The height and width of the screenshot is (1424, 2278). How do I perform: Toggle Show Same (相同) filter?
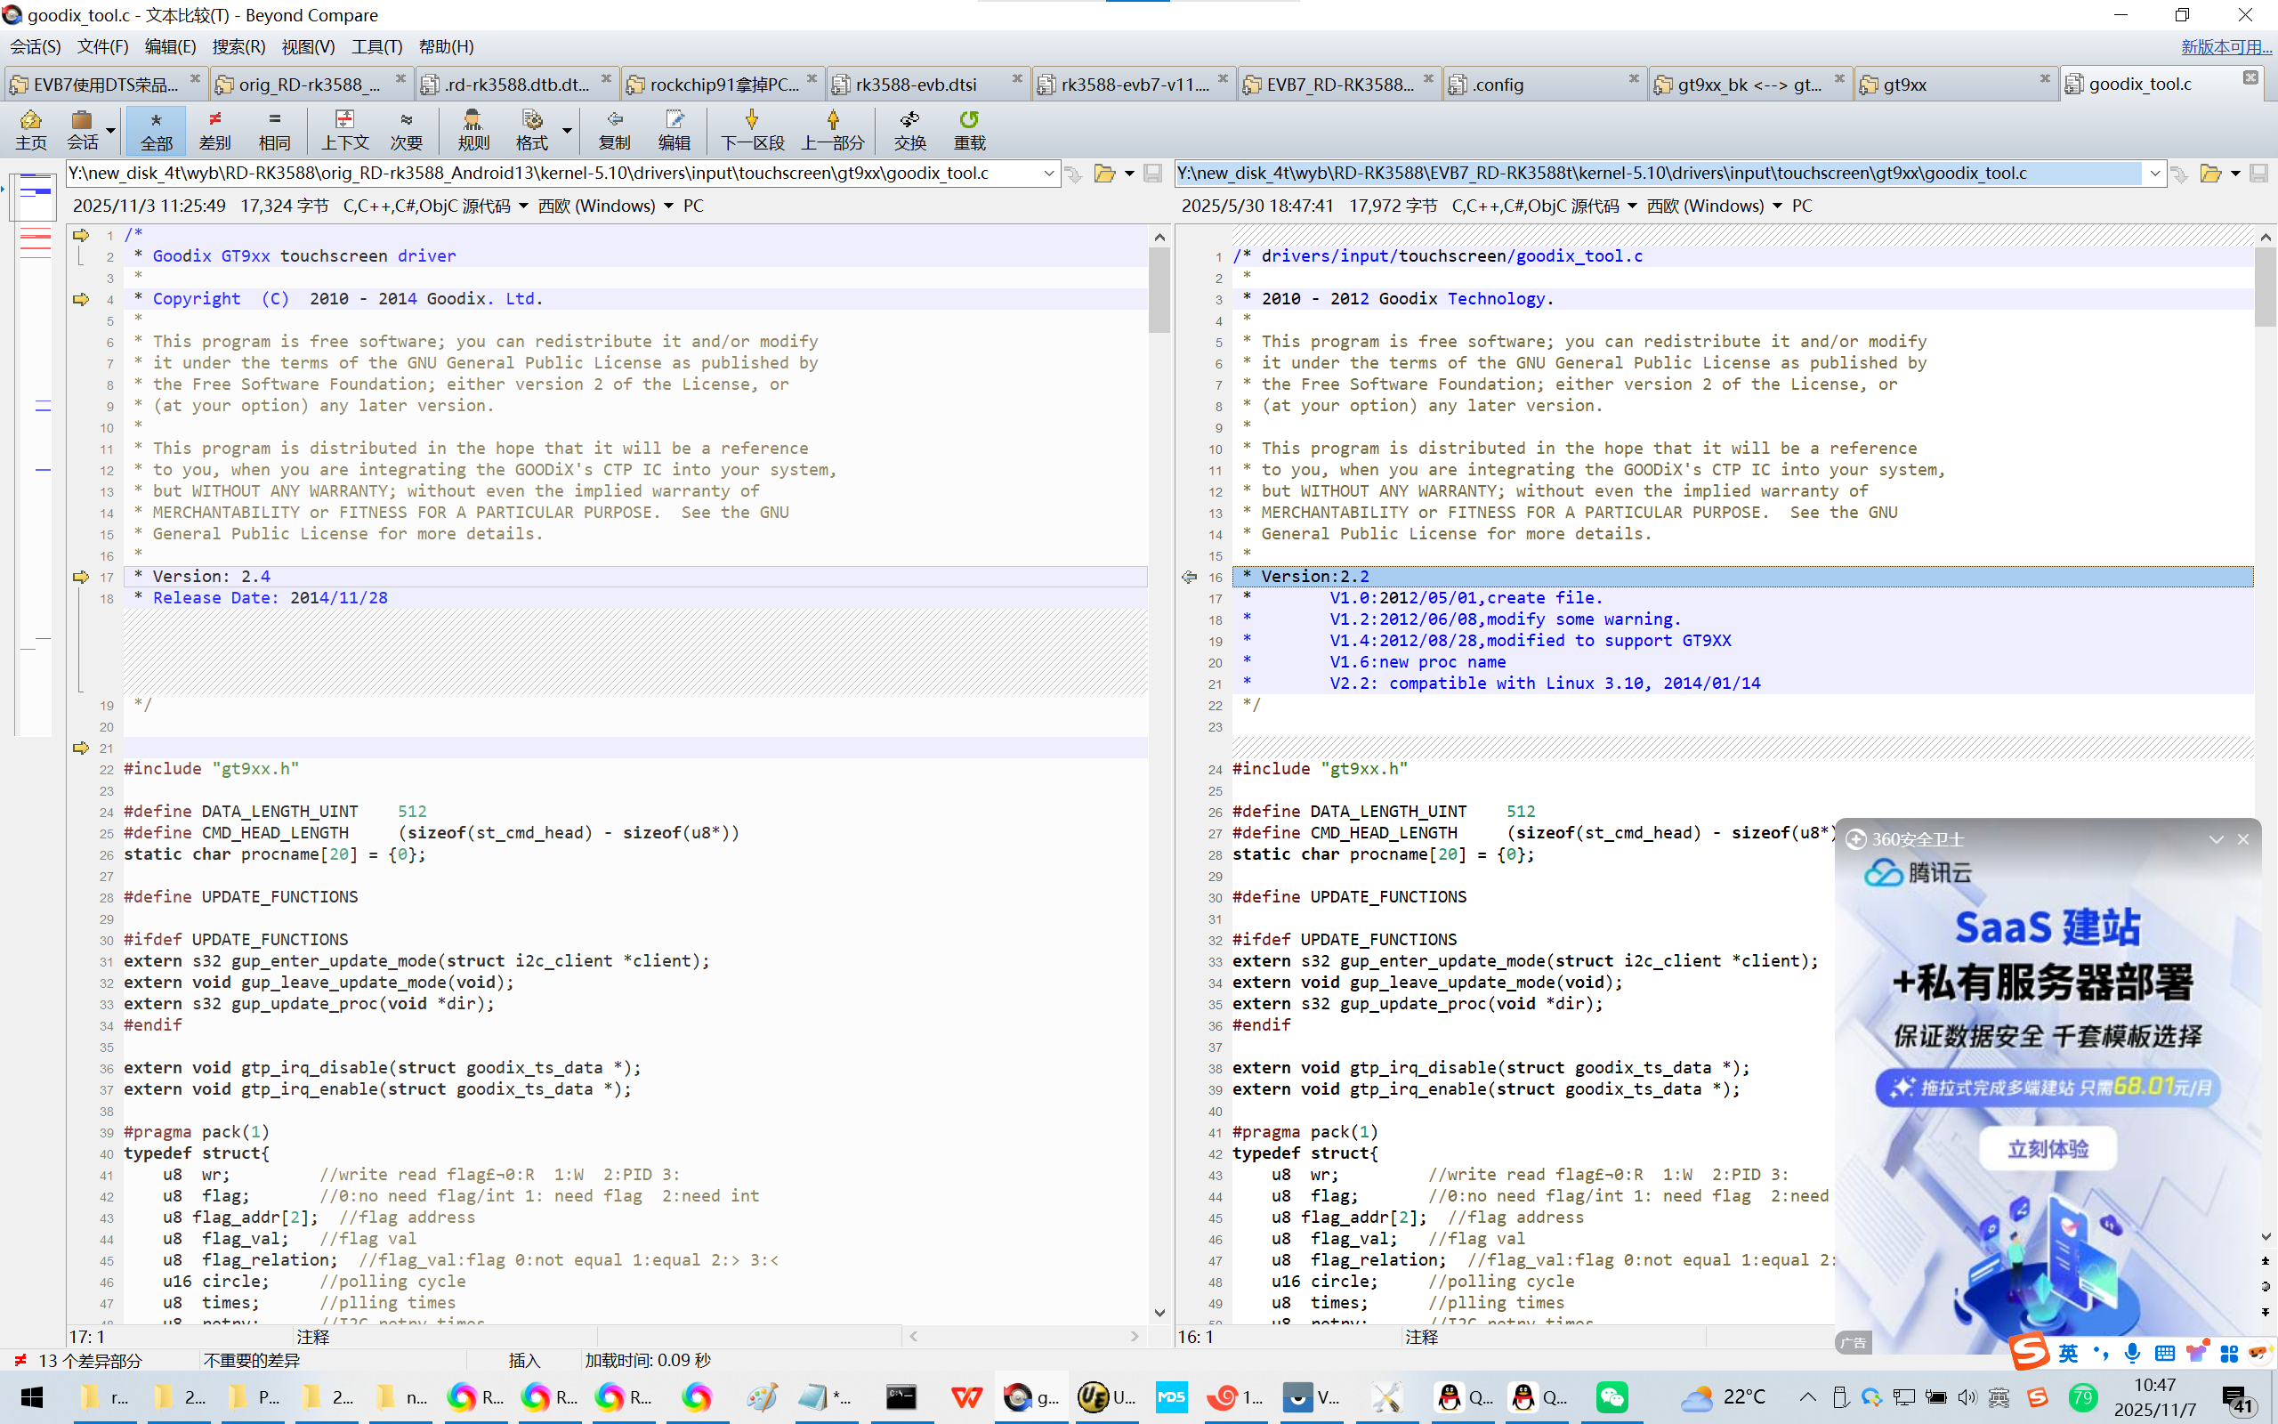click(274, 129)
